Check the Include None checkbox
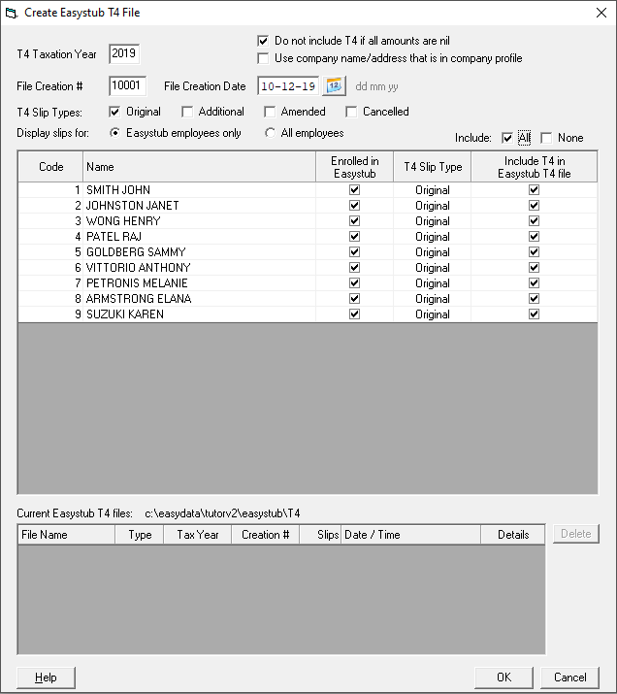617x694 pixels. point(546,138)
